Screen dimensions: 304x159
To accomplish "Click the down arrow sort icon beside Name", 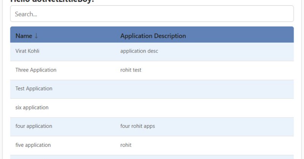I will tap(36, 36).
